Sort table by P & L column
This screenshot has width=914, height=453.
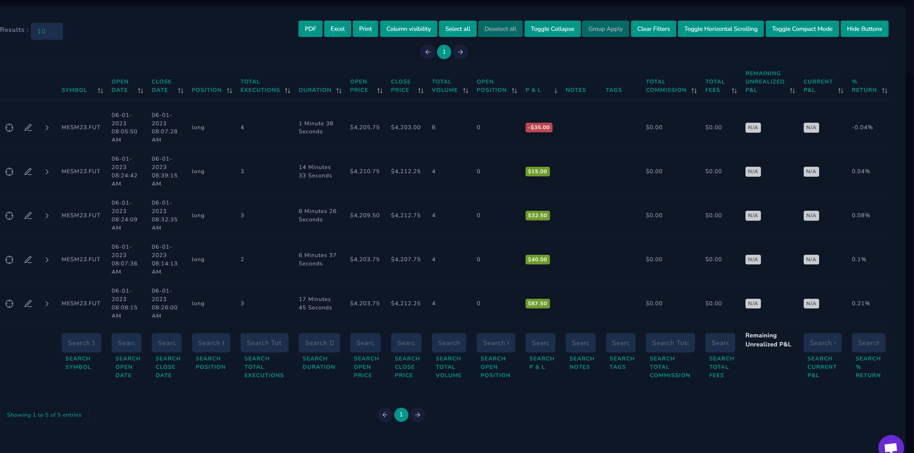[556, 91]
